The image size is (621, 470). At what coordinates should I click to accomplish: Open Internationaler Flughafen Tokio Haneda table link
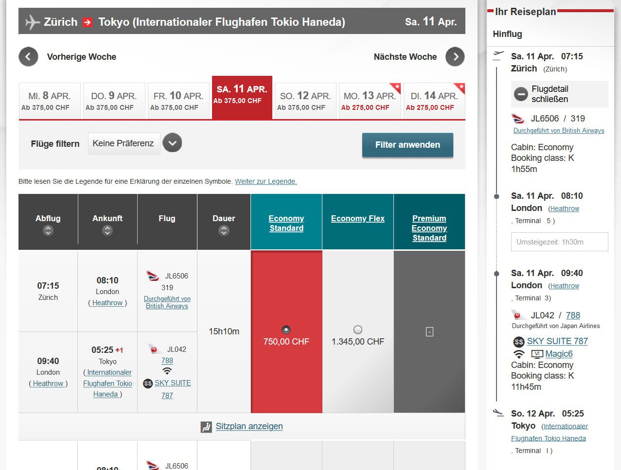107,383
